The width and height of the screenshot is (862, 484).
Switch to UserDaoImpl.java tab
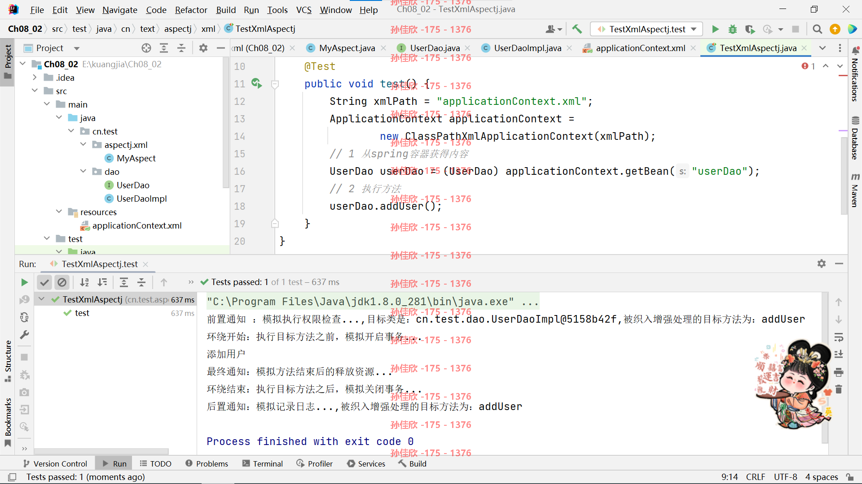pyautogui.click(x=527, y=48)
